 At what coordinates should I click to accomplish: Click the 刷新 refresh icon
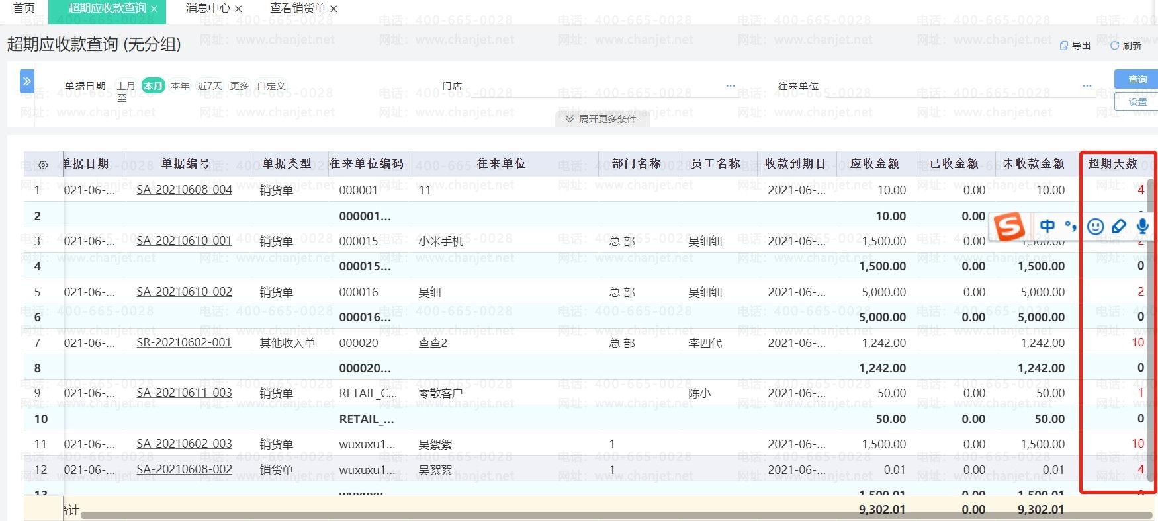click(1115, 46)
